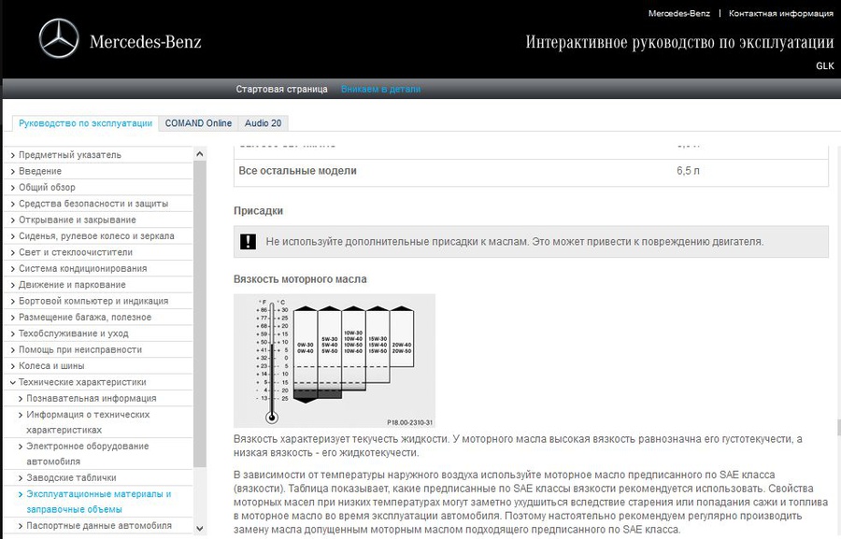Expand Колеса и шины chevron
This screenshot has width=841, height=539.
pos(13,366)
